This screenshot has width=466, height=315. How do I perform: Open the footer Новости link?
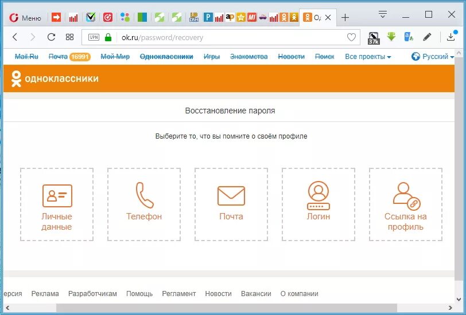pyautogui.click(x=219, y=294)
